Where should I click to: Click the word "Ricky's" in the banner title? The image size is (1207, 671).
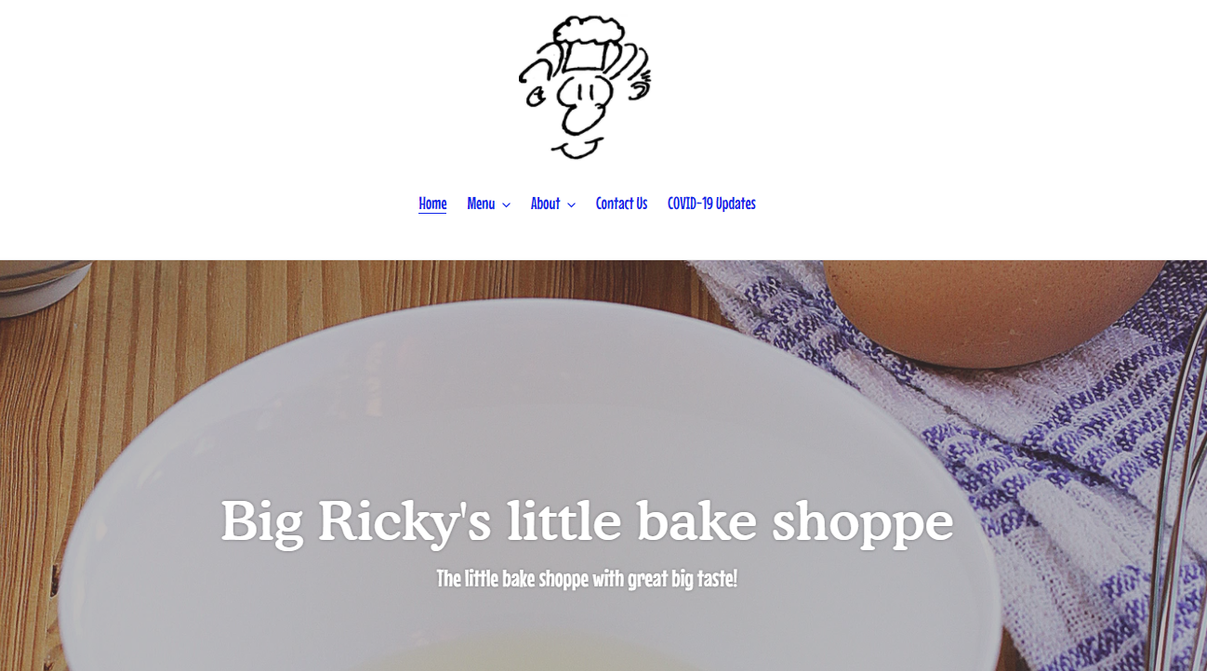[405, 521]
